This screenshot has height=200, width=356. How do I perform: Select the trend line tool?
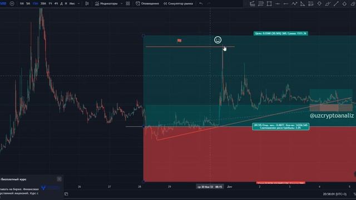click(x=336, y=4)
